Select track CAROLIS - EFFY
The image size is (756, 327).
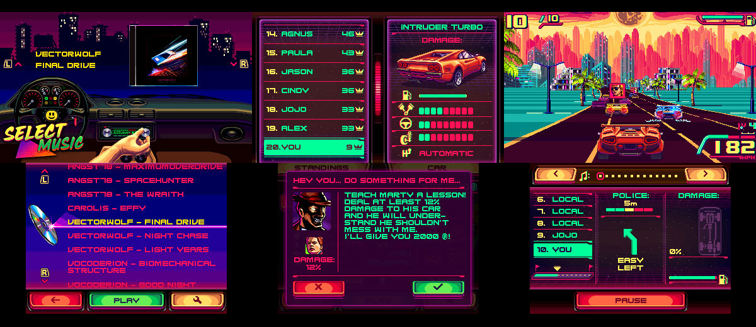(106, 208)
